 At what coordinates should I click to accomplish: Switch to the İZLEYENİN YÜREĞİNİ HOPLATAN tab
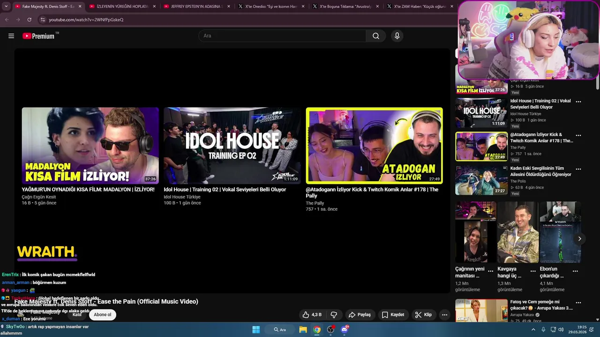point(122,7)
